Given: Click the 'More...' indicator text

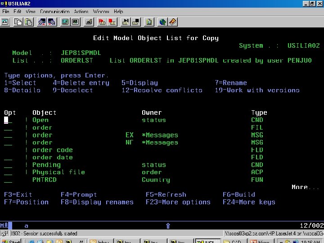Looking at the screenshot, I should coord(306,187).
